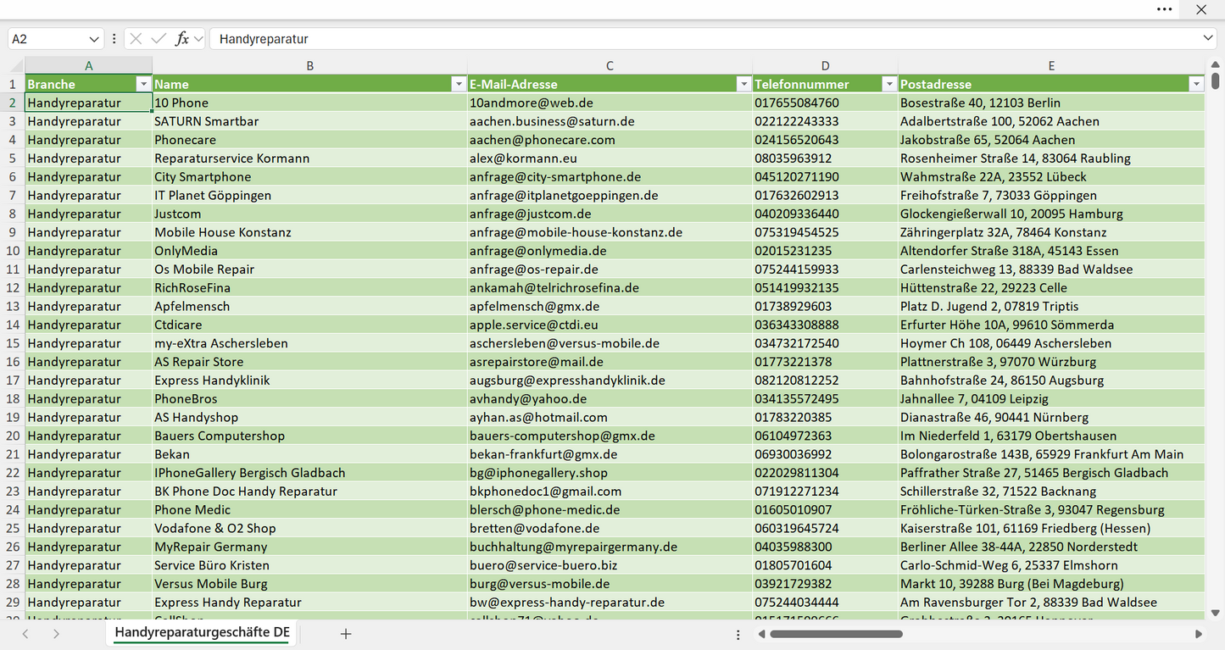Click cell 'my-eXtra Aschersleben'
Screen dimensions: 1225x650
coord(310,343)
